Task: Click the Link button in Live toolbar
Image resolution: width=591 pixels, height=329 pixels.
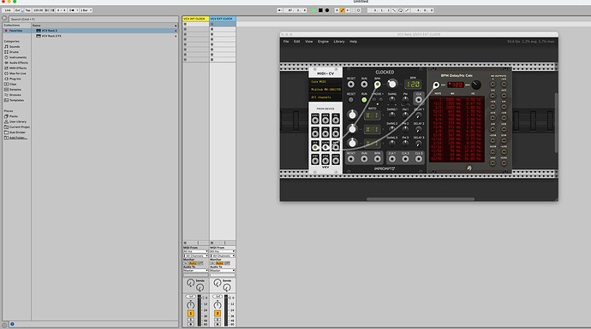Action: 8,10
